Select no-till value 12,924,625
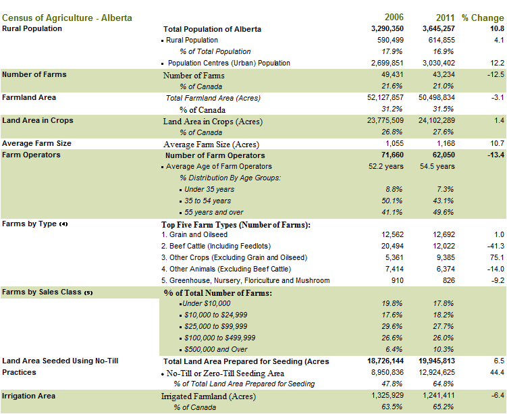Viewport: 507px width, 414px height. point(437,372)
